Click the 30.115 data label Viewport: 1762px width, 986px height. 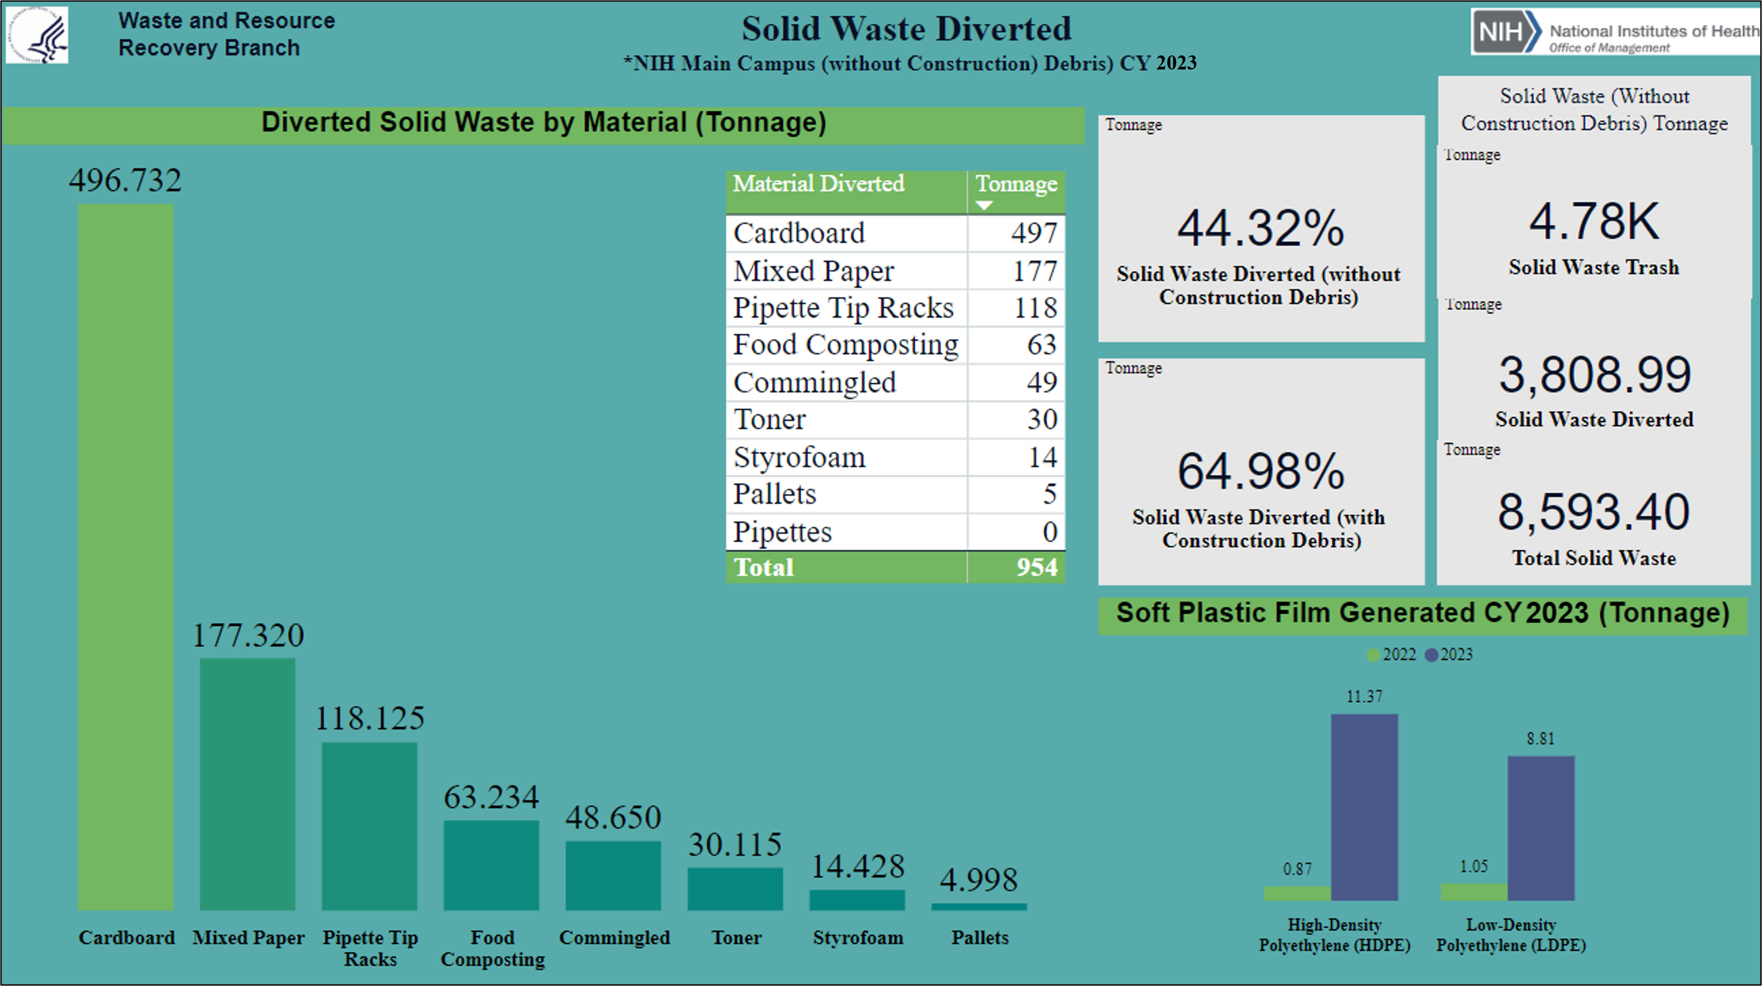pyautogui.click(x=735, y=844)
